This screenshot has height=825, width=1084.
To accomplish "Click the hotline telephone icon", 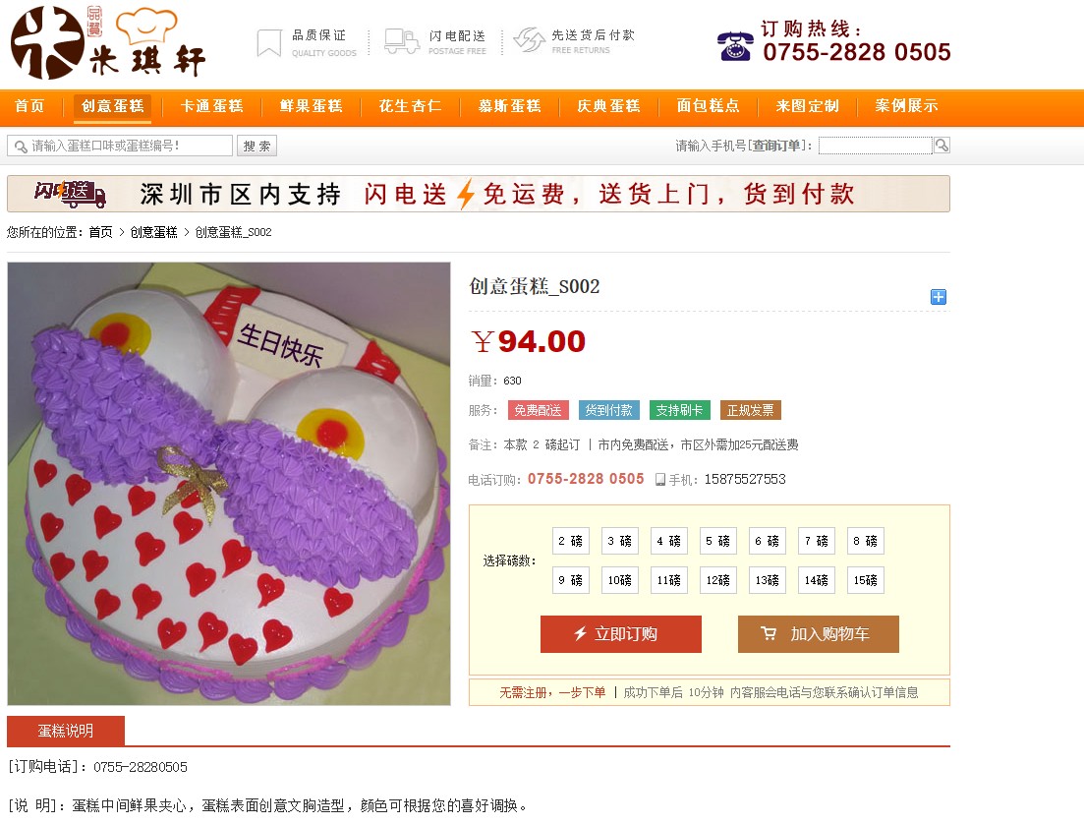I will [735, 46].
